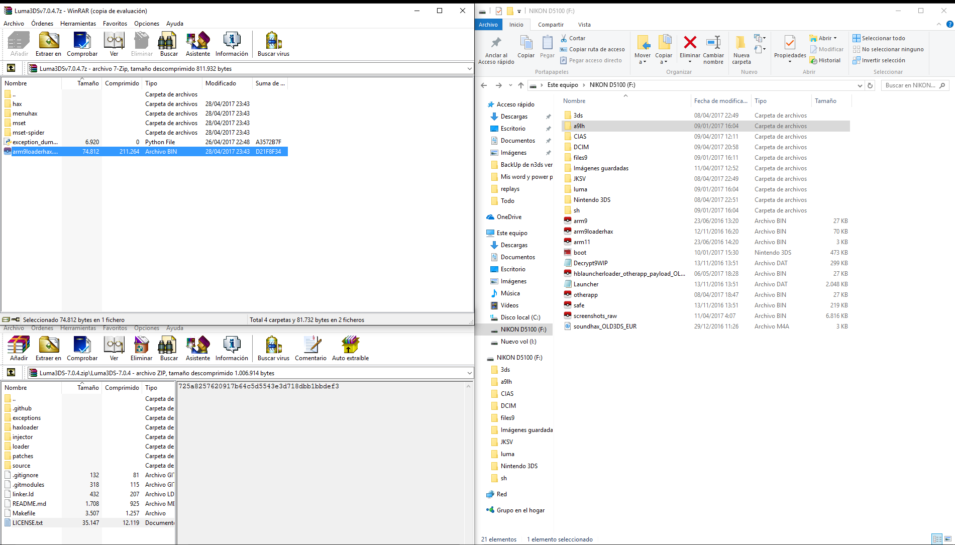Expand Explorer address bar history dropdown
The image size is (955, 545).
860,85
